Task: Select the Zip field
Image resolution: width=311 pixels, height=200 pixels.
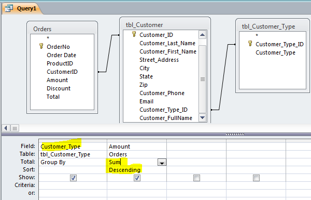Action: pos(143,85)
